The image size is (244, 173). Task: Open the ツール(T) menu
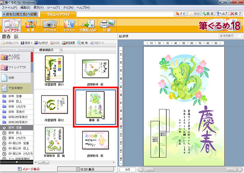point(53,7)
